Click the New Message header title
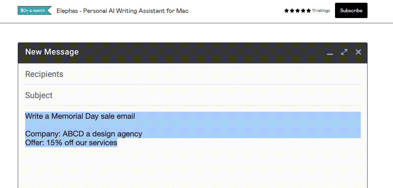The width and height of the screenshot is (393, 188). point(52,52)
